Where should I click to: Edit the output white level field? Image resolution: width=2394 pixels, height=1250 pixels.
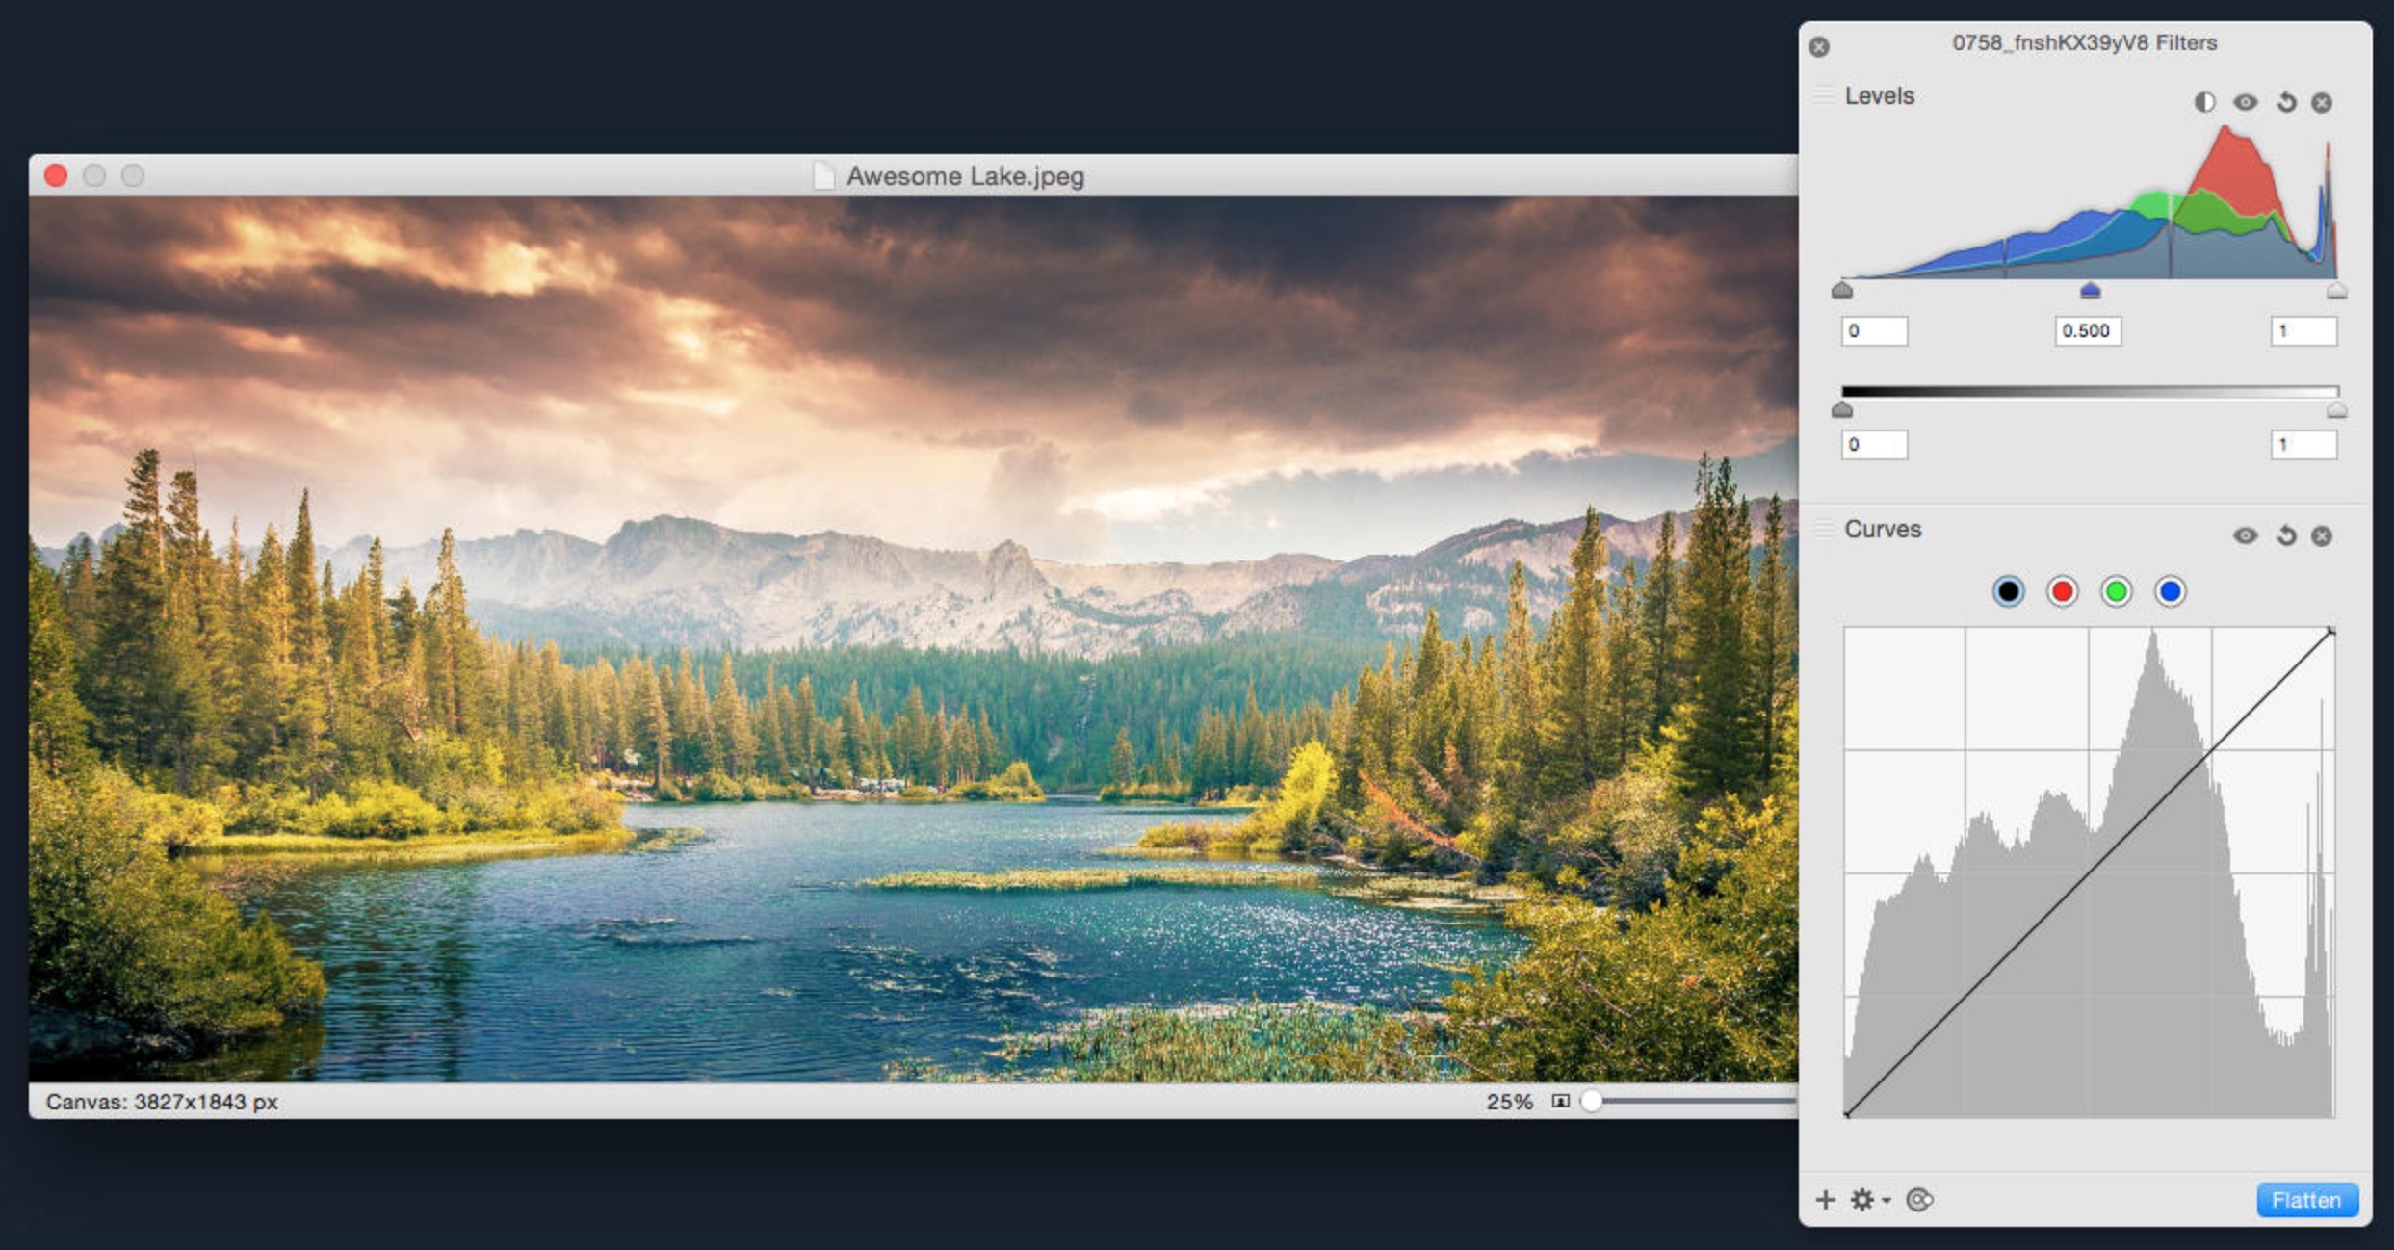click(x=2303, y=445)
